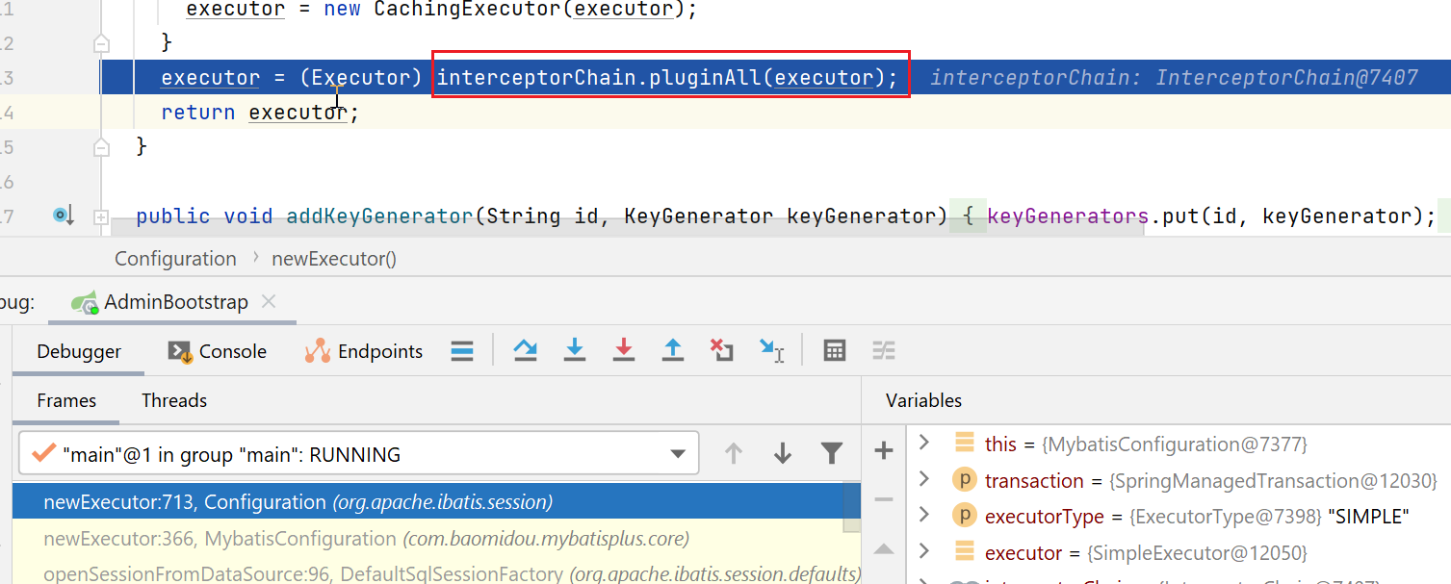Click the Step Over debugger icon

pyautogui.click(x=525, y=351)
